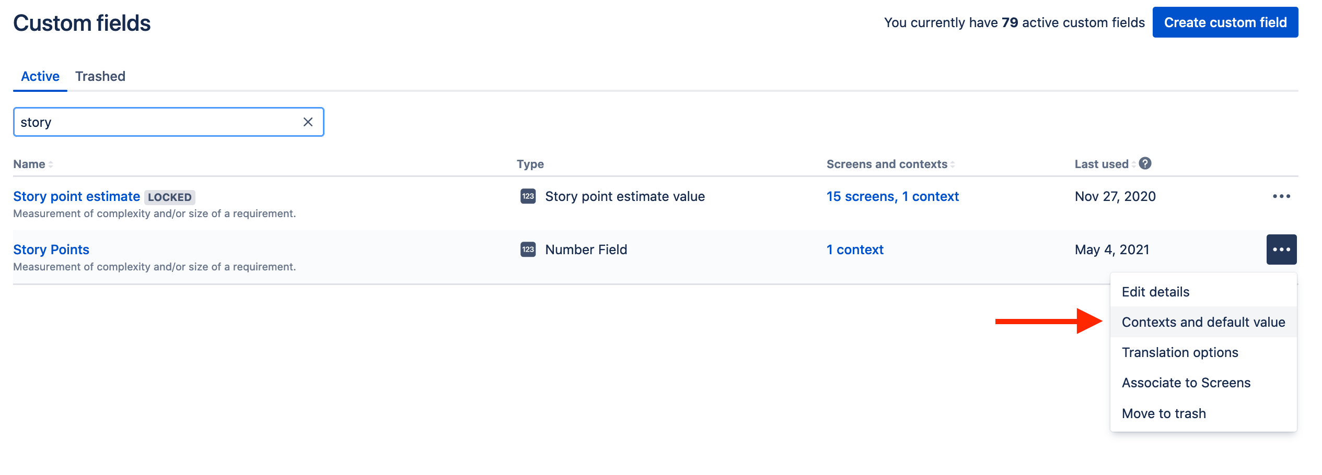Click Create custom field button
This screenshot has width=1322, height=475.
tap(1225, 22)
